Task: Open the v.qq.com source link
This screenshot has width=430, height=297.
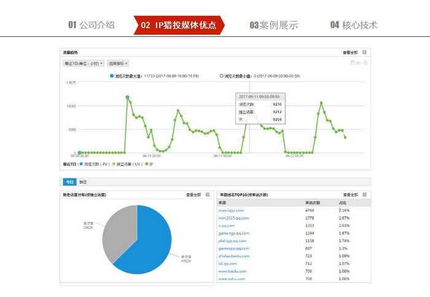Action: coord(227,226)
